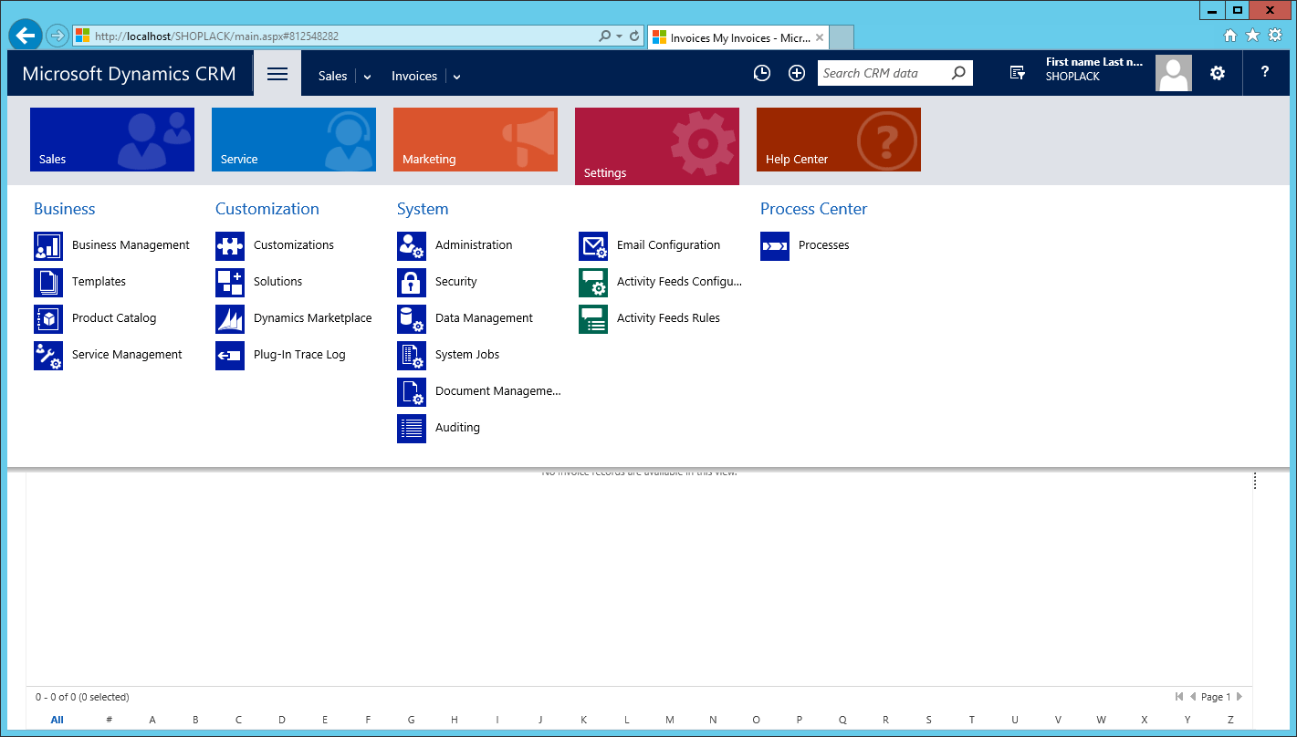Screen dimensions: 1297x737
Task: Open the Service Management icon
Action: tap(48, 355)
